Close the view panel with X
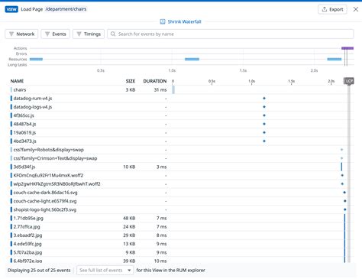 click(356, 9)
